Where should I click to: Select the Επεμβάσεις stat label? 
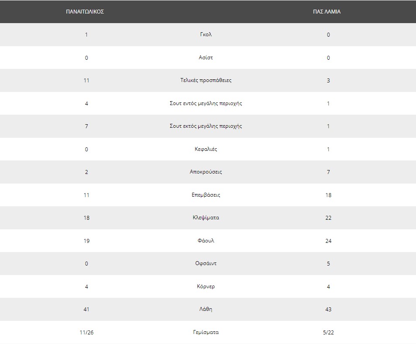pyautogui.click(x=206, y=195)
